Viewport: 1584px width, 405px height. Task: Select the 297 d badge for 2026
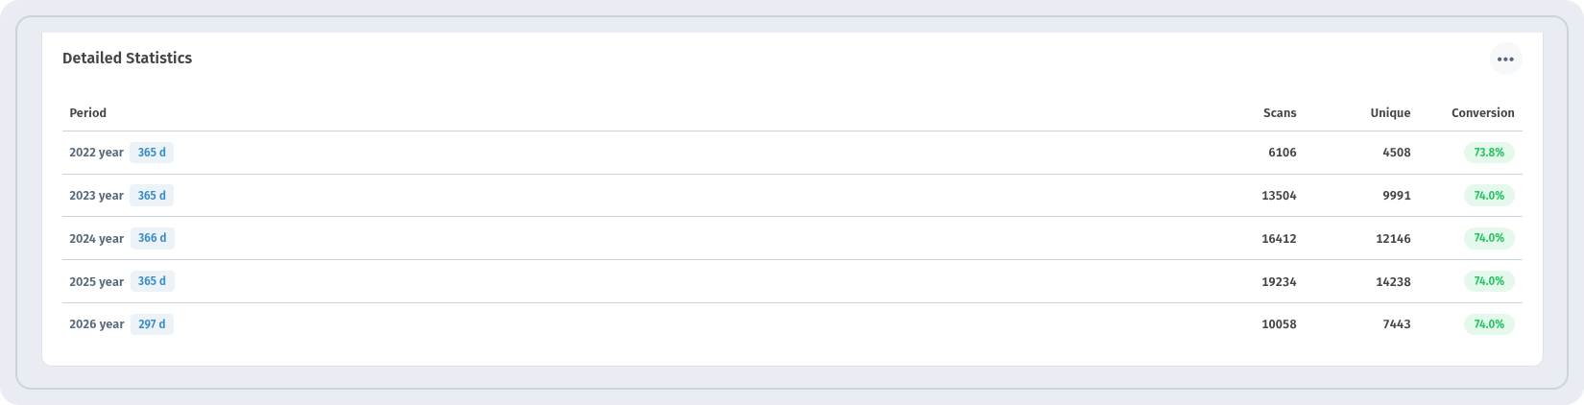[x=152, y=324]
